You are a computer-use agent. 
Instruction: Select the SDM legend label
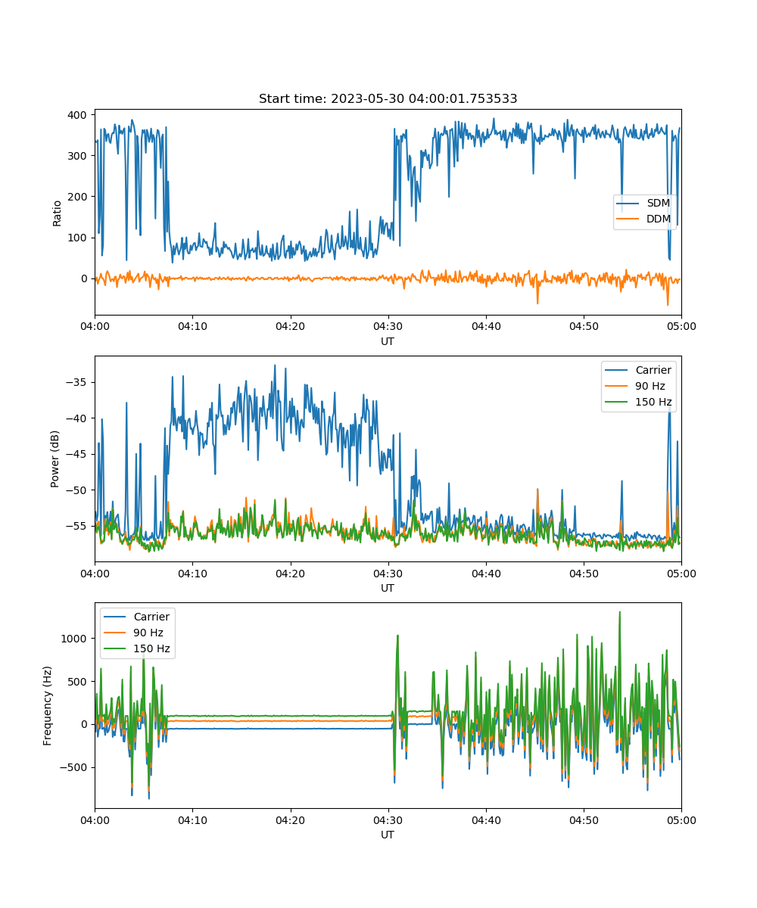[658, 204]
